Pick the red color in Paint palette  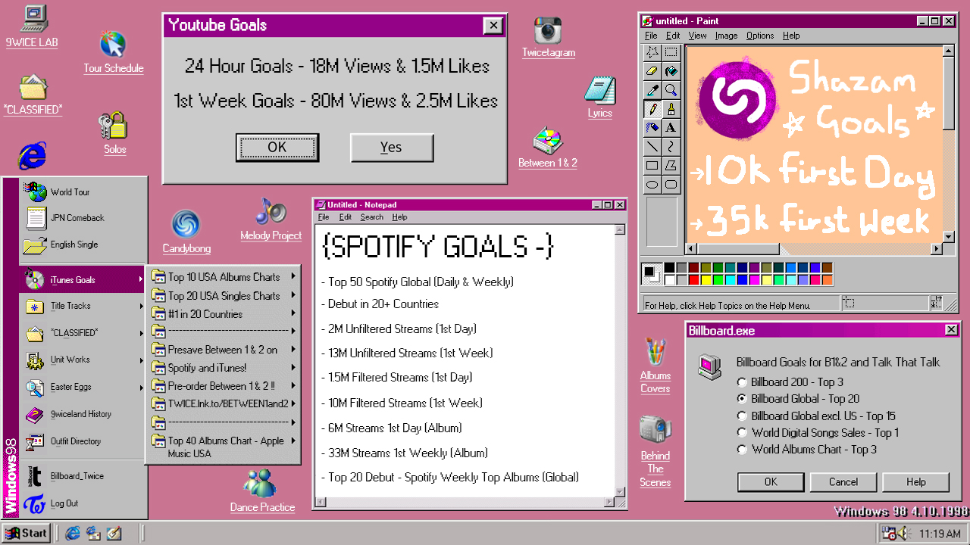[694, 280]
